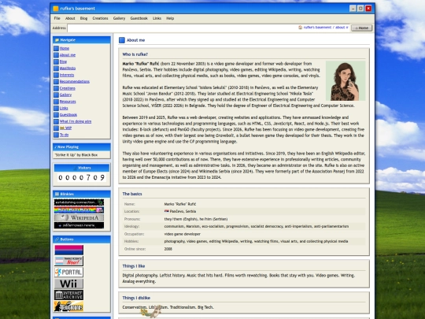This screenshot has width=425, height=319.
Task: Open the WIP sidebar link
Action: tap(65, 128)
